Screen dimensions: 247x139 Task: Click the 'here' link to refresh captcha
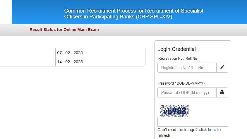(212, 130)
